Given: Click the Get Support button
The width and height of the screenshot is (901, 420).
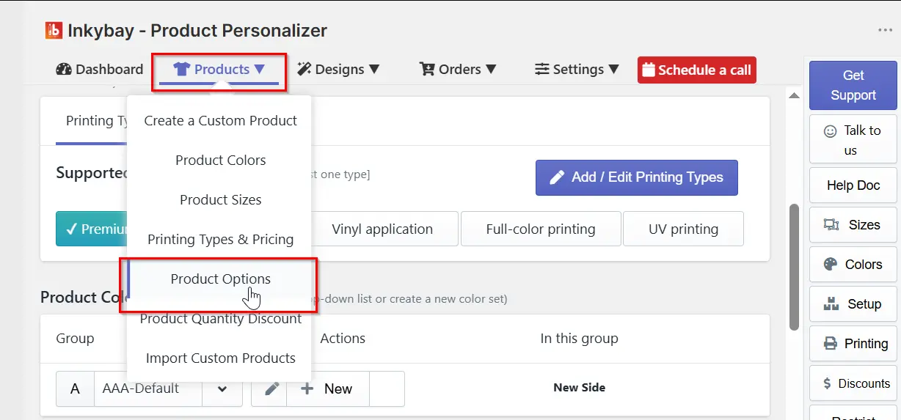Looking at the screenshot, I should [853, 85].
